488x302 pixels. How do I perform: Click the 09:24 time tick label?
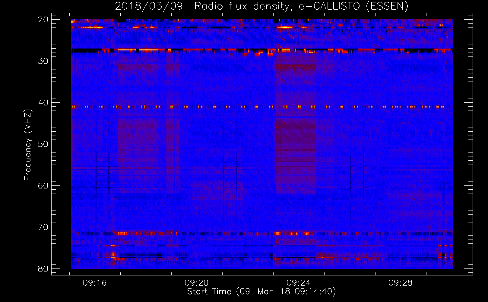[299, 283]
